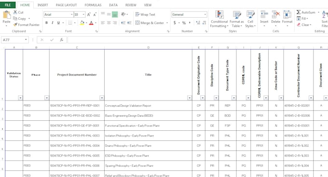
Task: Select Top Align icon
Action: [103, 14]
